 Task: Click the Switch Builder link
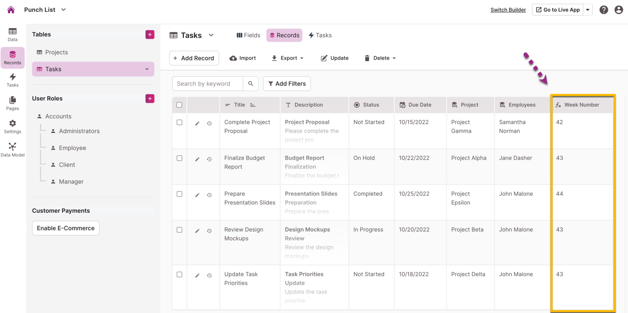click(x=508, y=10)
